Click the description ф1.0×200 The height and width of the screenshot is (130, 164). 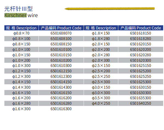(x=21, y=60)
